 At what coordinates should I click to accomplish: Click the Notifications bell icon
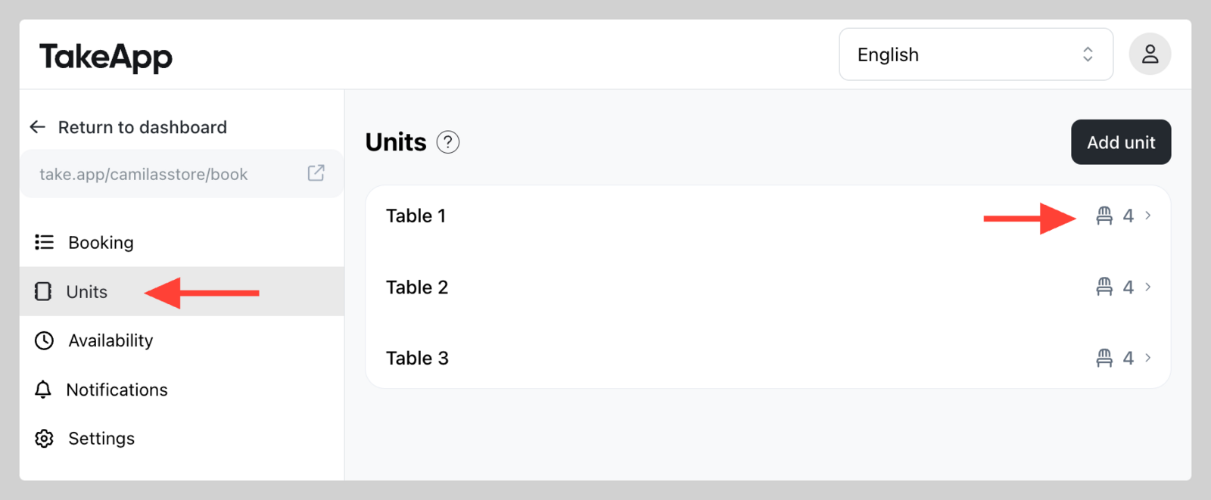(43, 390)
